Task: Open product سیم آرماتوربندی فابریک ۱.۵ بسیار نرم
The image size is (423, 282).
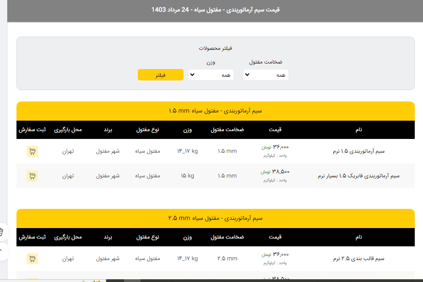Action: pyautogui.click(x=358, y=176)
